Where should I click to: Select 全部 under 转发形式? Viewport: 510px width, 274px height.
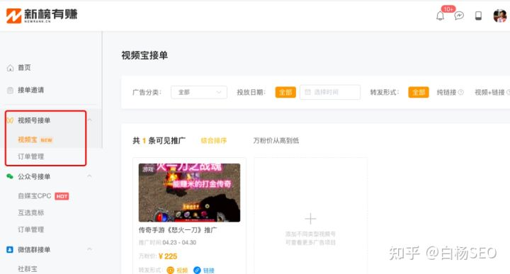(419, 92)
